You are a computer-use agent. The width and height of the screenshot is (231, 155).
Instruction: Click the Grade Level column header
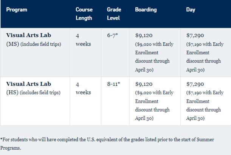pyautogui.click(x=114, y=14)
